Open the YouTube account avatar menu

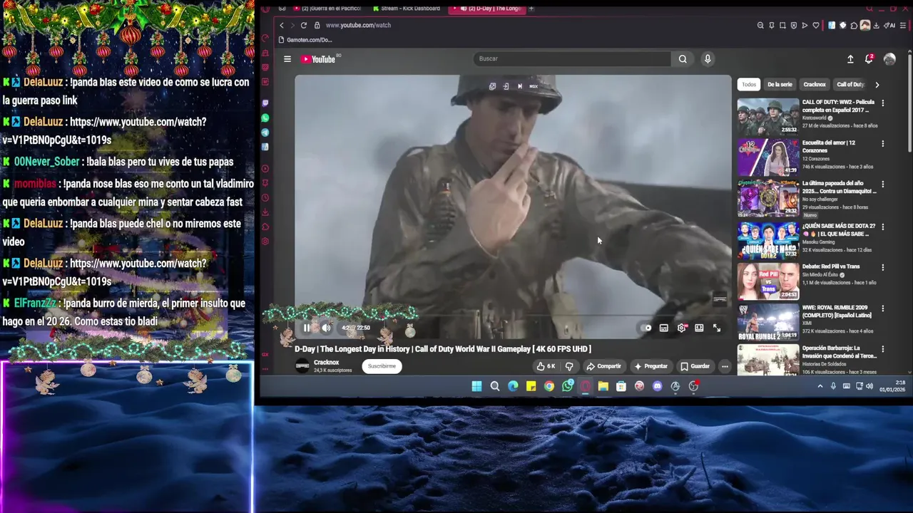889,59
